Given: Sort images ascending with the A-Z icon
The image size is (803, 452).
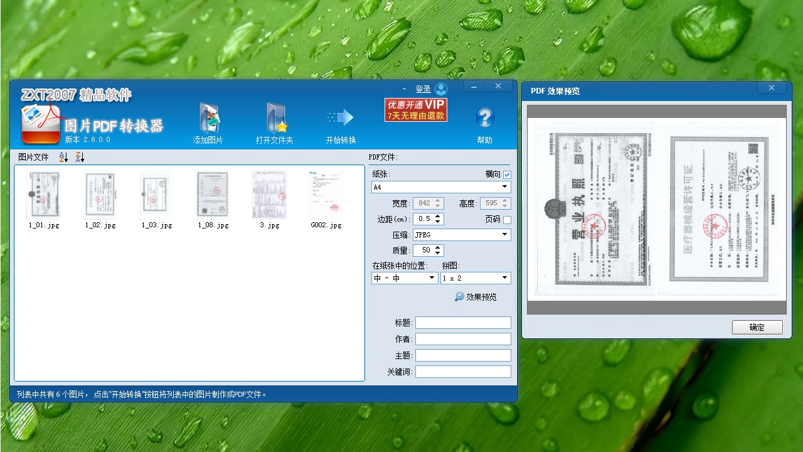Looking at the screenshot, I should 63,157.
